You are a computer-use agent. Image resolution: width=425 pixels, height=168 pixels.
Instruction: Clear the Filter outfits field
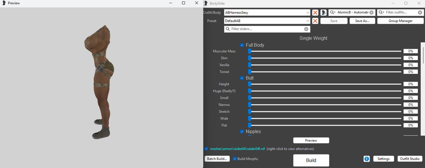(420, 13)
